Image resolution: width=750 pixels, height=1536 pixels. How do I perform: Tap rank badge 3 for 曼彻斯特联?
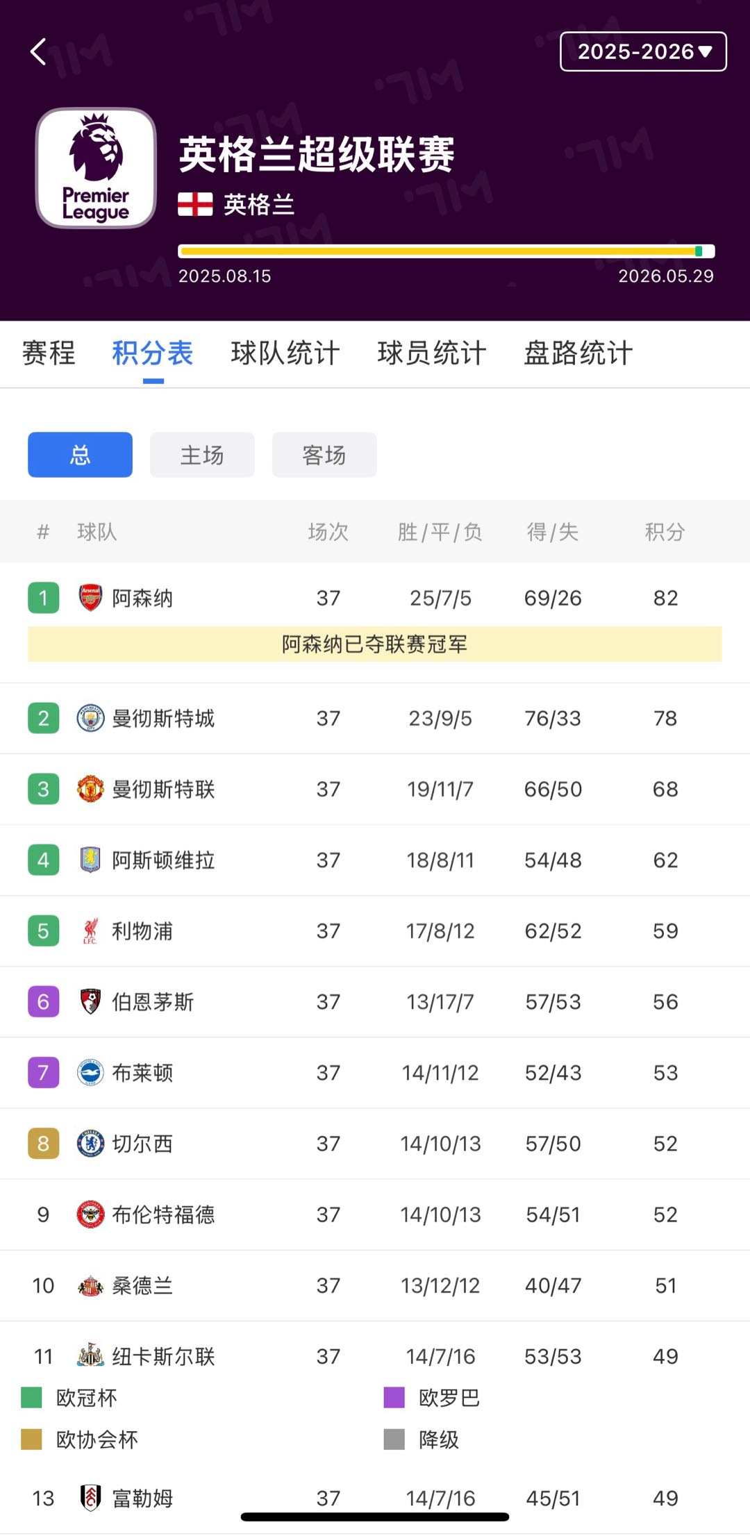point(43,789)
